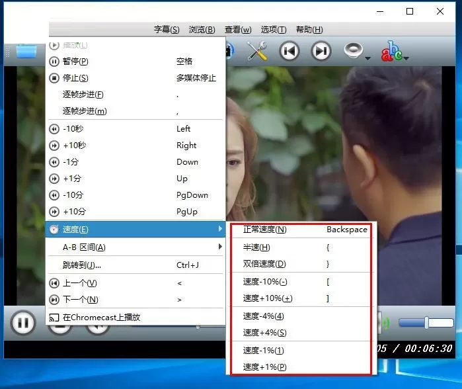Click the previous icon beside 上一个(V)

(x=54, y=283)
